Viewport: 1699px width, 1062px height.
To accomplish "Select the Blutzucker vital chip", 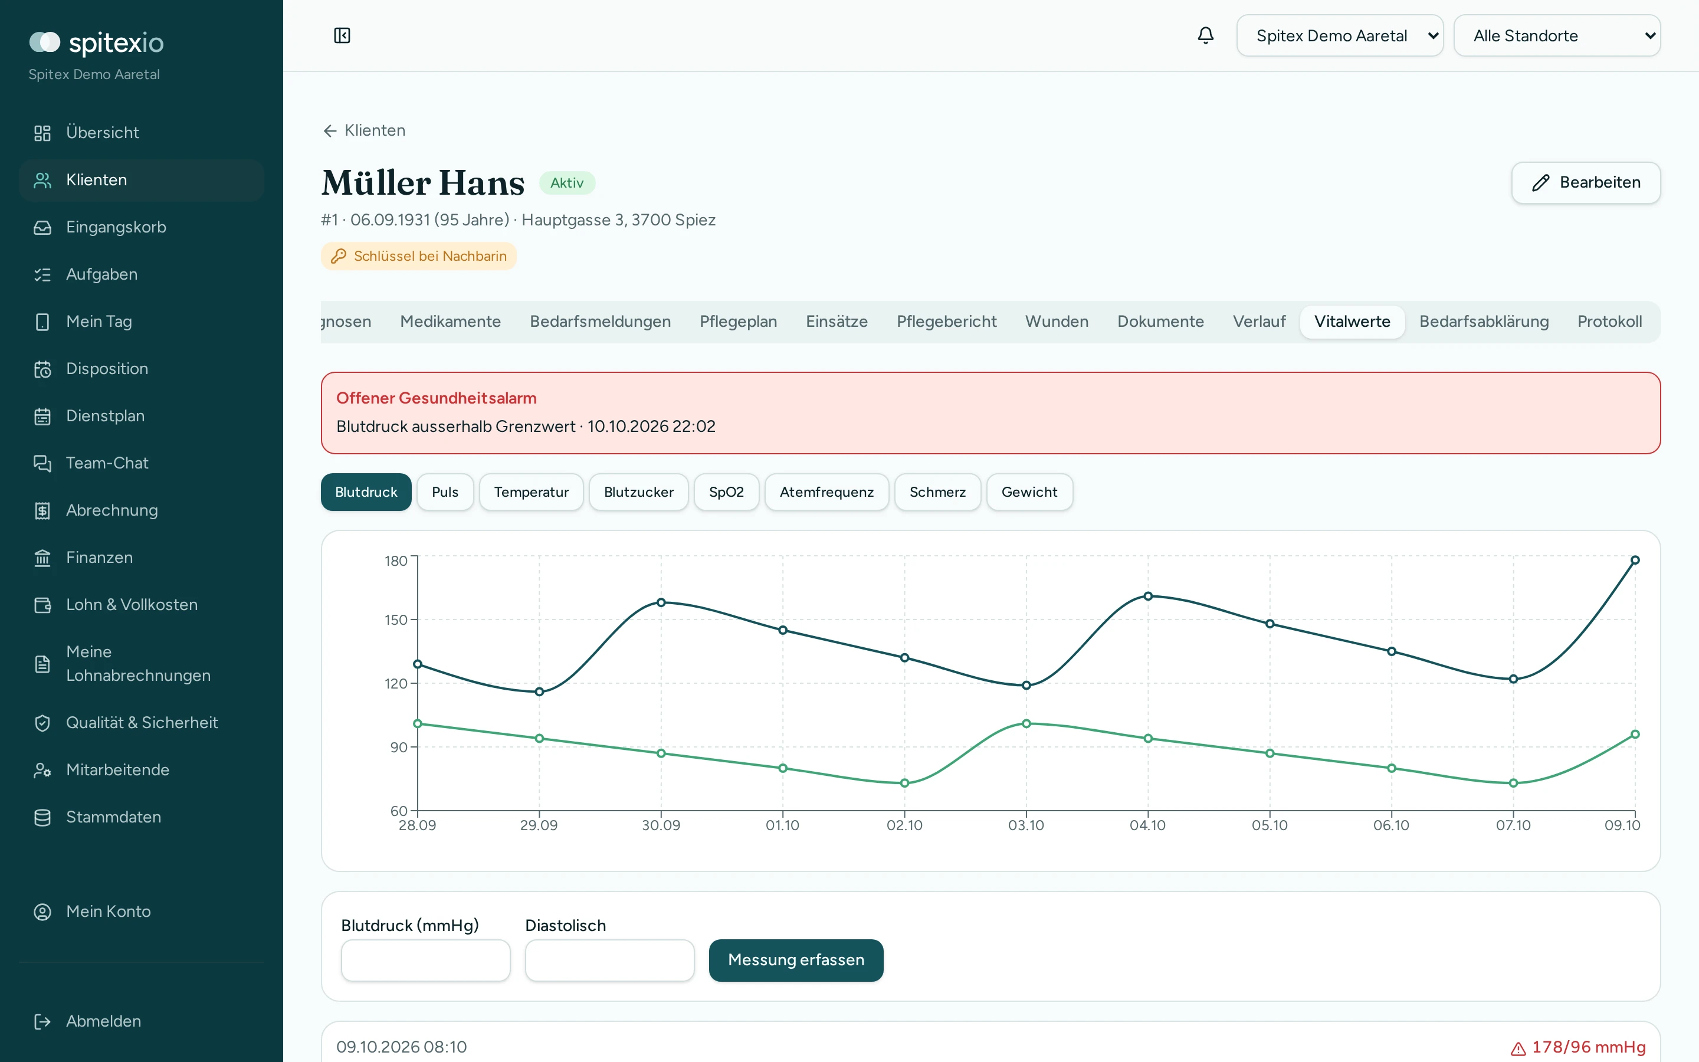I will [x=638, y=491].
